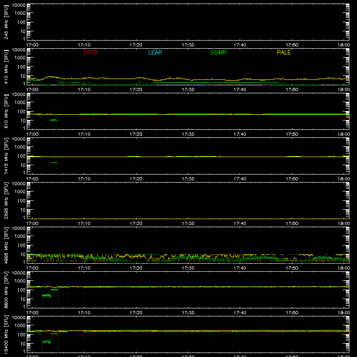
Task: Click 17:30 tick label under 245 MHz panel
Action: pos(188,45)
